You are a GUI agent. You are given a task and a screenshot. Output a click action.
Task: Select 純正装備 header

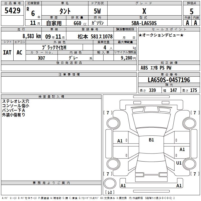169,63
